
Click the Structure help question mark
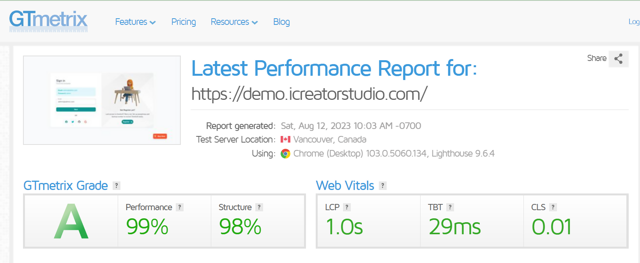[259, 207]
